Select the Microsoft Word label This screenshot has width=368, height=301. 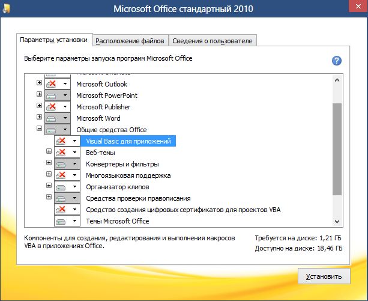98,118
